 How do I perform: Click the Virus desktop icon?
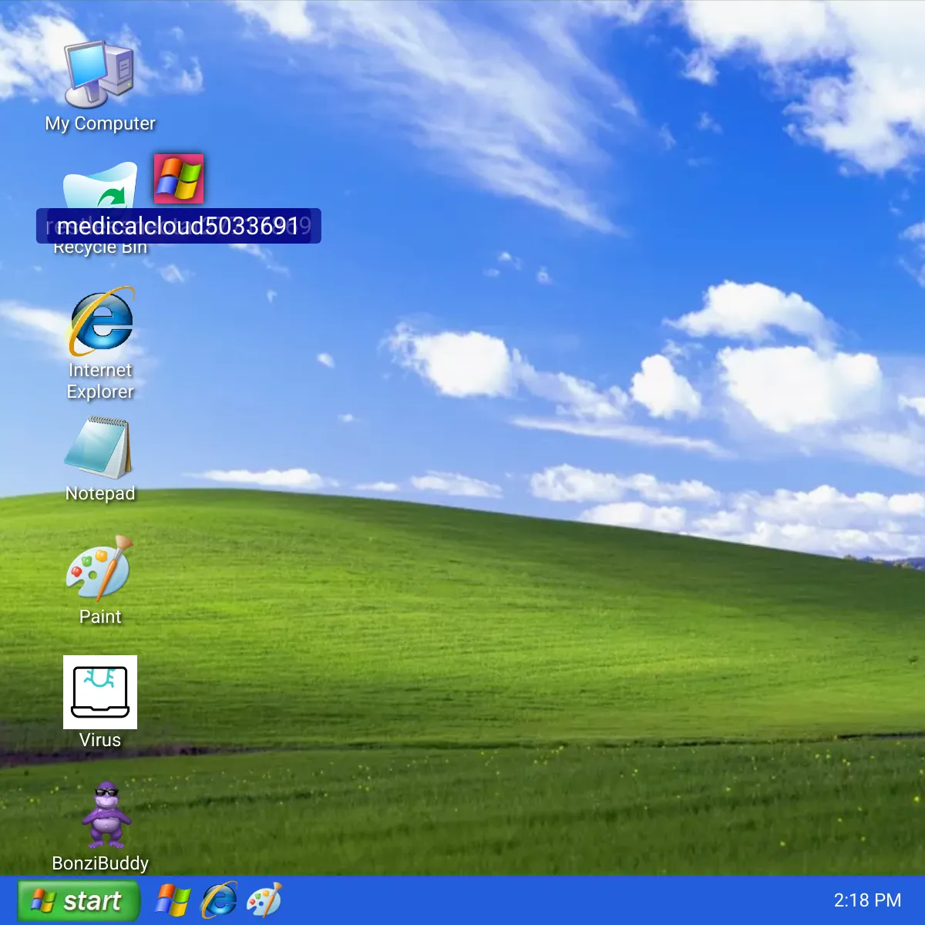tap(100, 692)
